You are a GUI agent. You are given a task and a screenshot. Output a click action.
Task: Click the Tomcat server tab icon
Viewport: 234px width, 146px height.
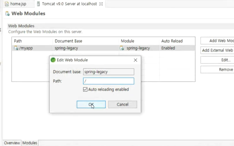pyautogui.click(x=38, y=4)
